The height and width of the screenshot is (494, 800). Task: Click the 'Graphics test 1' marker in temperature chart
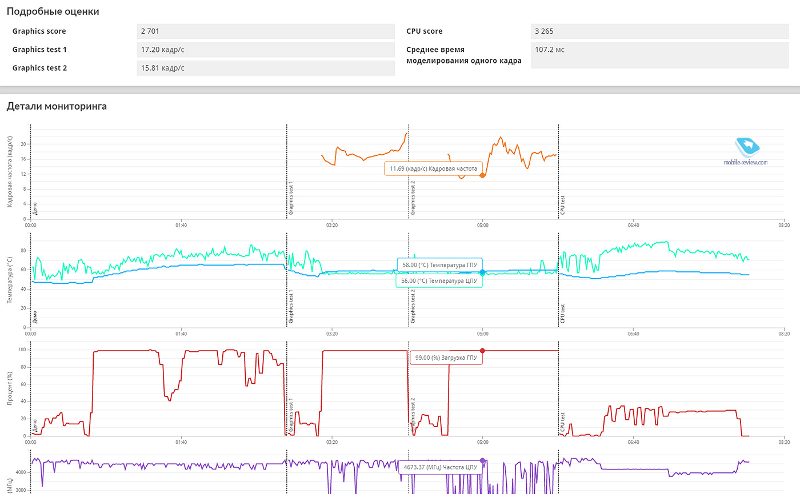coord(291,307)
